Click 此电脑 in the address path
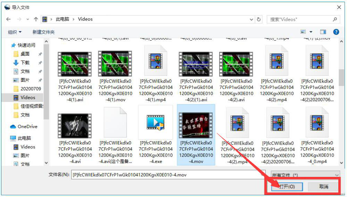This screenshot has height=197, width=347. 62,19
